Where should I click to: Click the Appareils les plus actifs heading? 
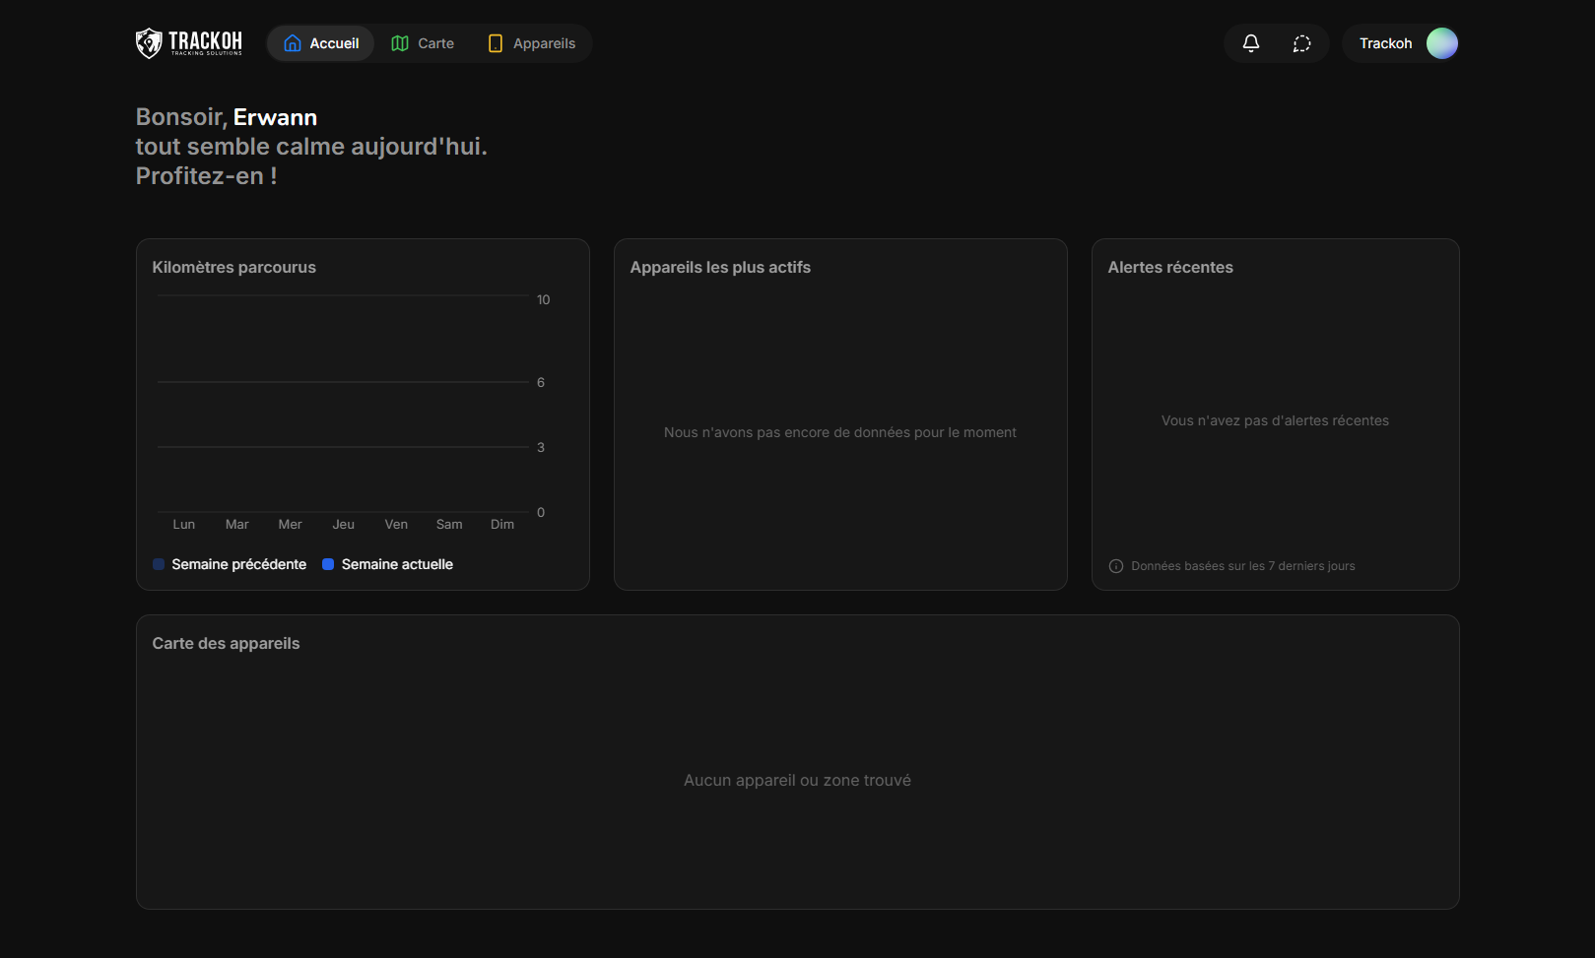pyautogui.click(x=720, y=268)
